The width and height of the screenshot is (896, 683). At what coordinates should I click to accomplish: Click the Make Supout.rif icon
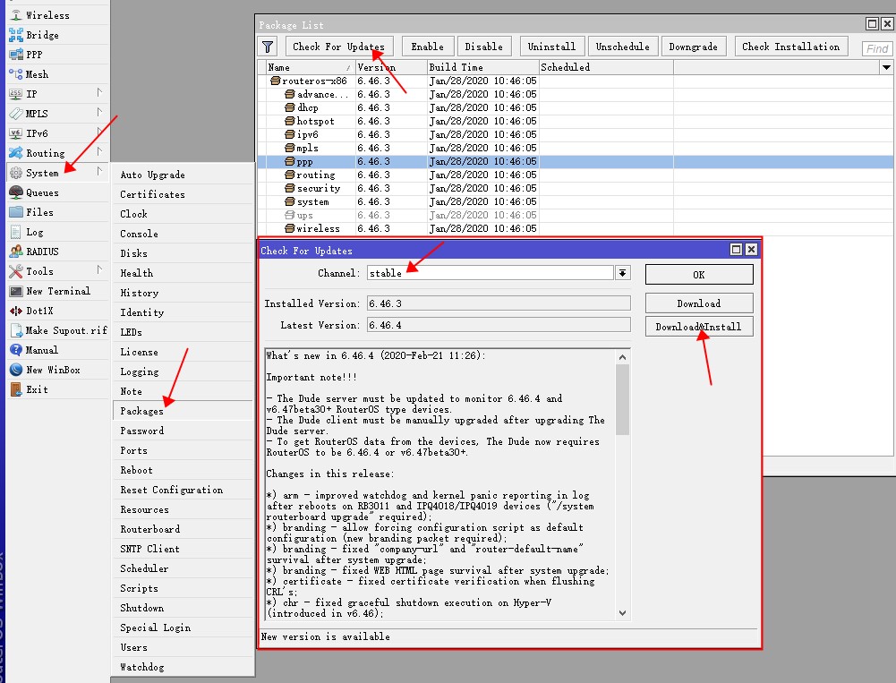click(x=16, y=330)
